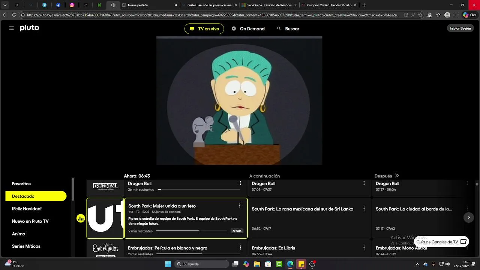480x270 pixels.
Task: Click the AHORA badge
Action: pos(237,231)
